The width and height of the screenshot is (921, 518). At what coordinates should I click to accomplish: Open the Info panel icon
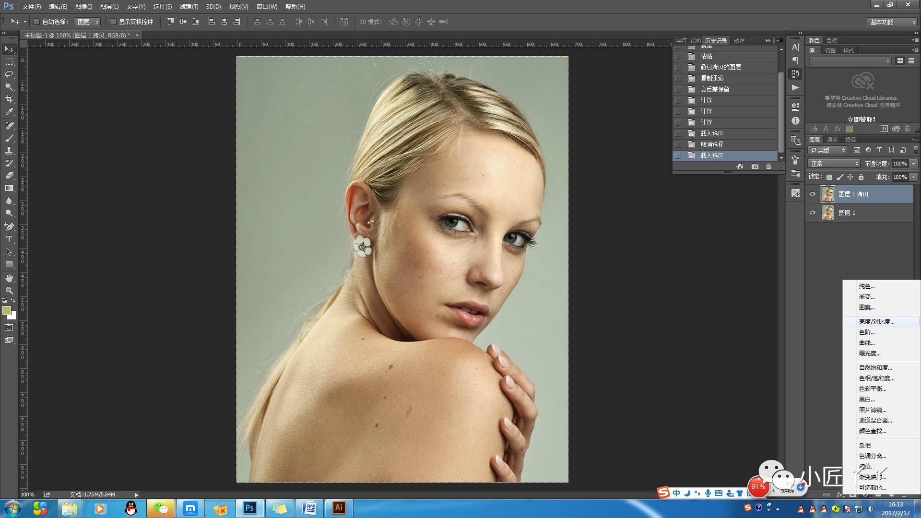click(x=795, y=121)
